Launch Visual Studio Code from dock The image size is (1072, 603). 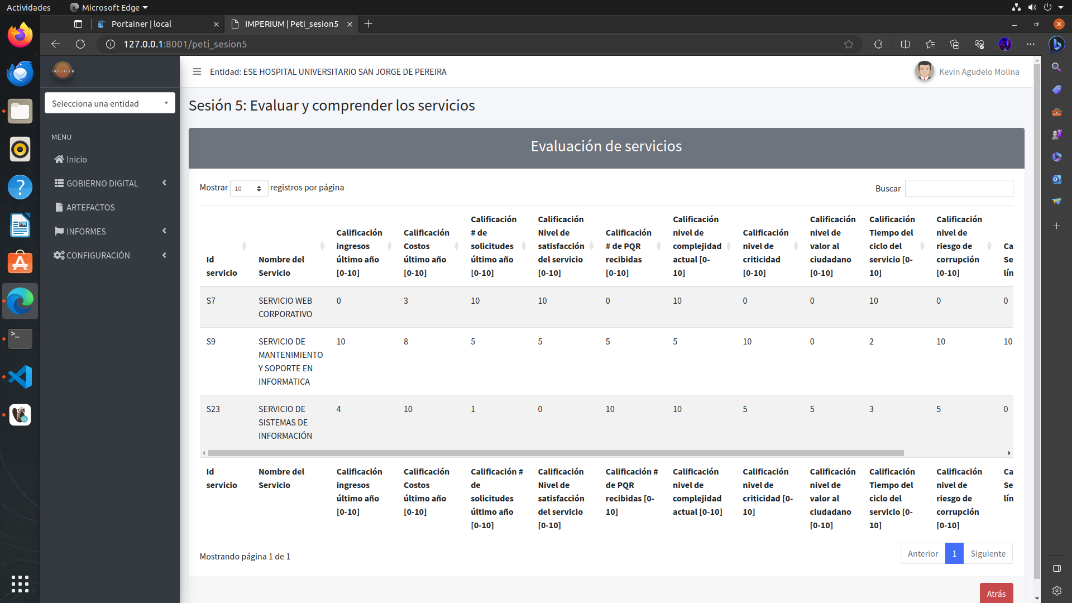(x=20, y=377)
